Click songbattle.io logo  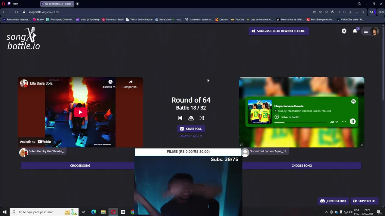(23, 38)
